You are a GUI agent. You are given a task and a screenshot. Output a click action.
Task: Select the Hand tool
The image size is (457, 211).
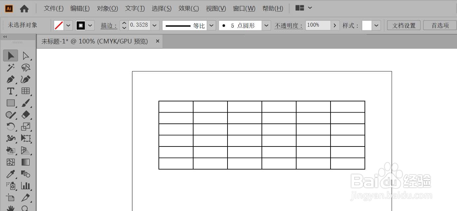coord(11,208)
